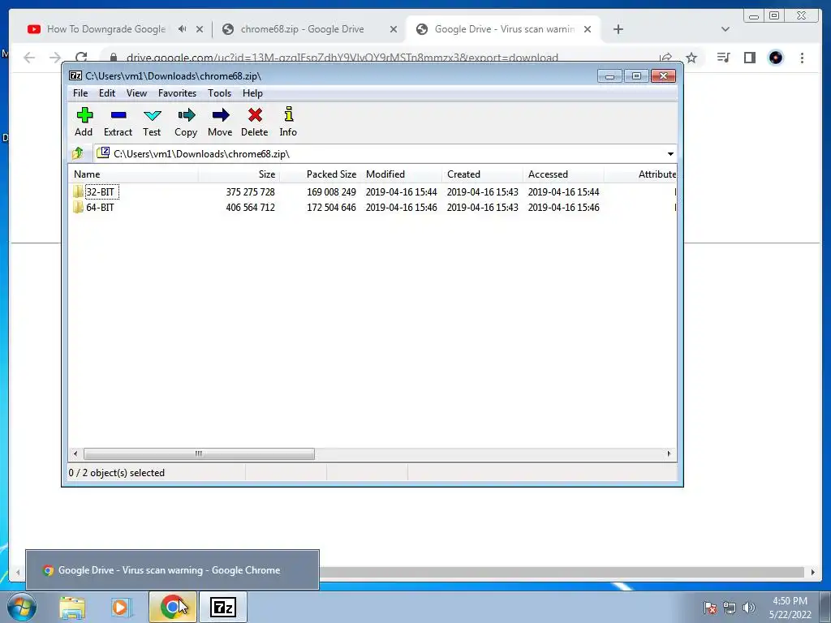Open the Tools menu
The image size is (831, 623).
(x=219, y=93)
